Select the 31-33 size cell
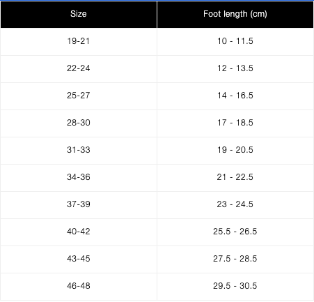314x302 pixels. coord(79,151)
